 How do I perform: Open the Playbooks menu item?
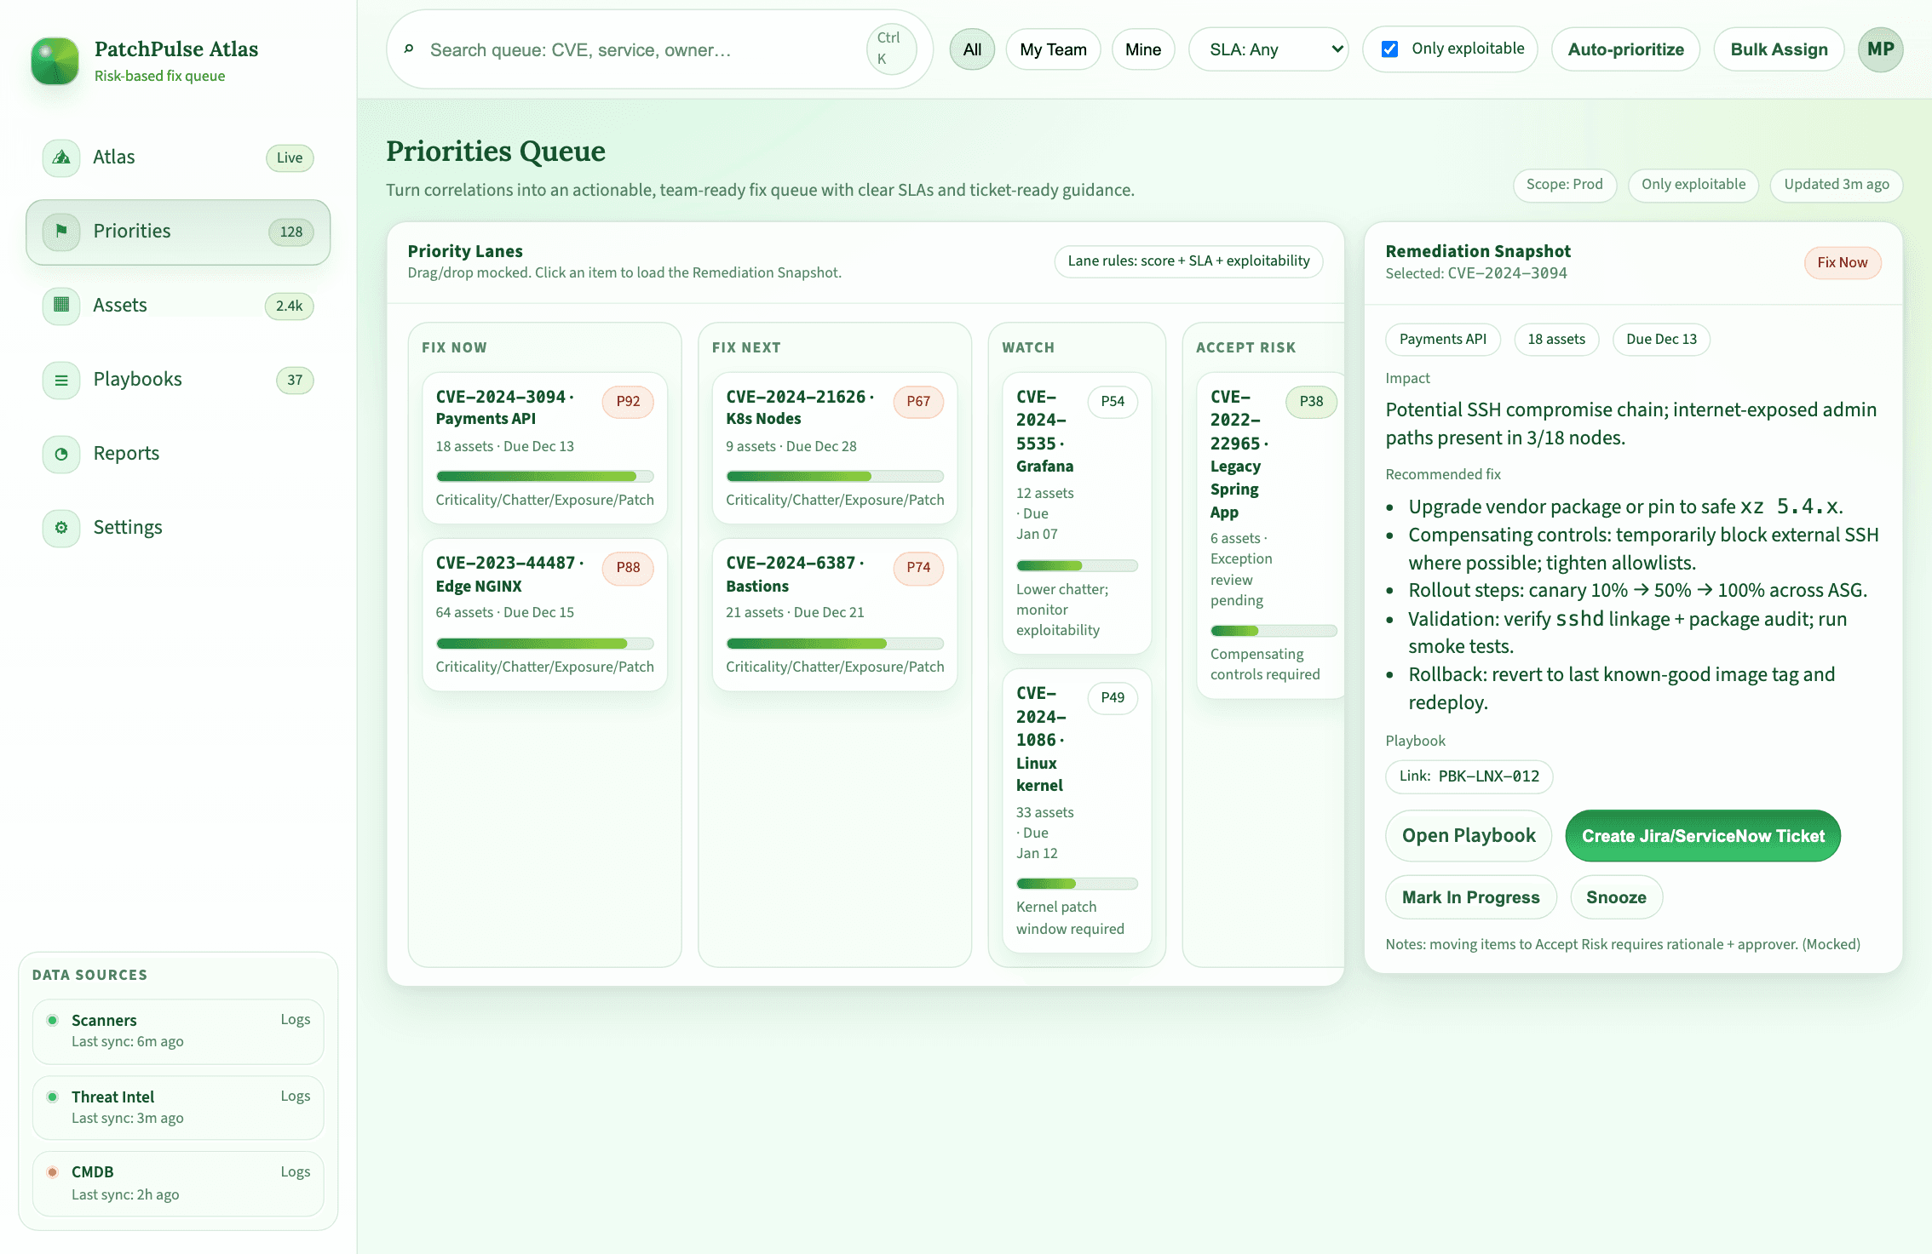click(137, 380)
